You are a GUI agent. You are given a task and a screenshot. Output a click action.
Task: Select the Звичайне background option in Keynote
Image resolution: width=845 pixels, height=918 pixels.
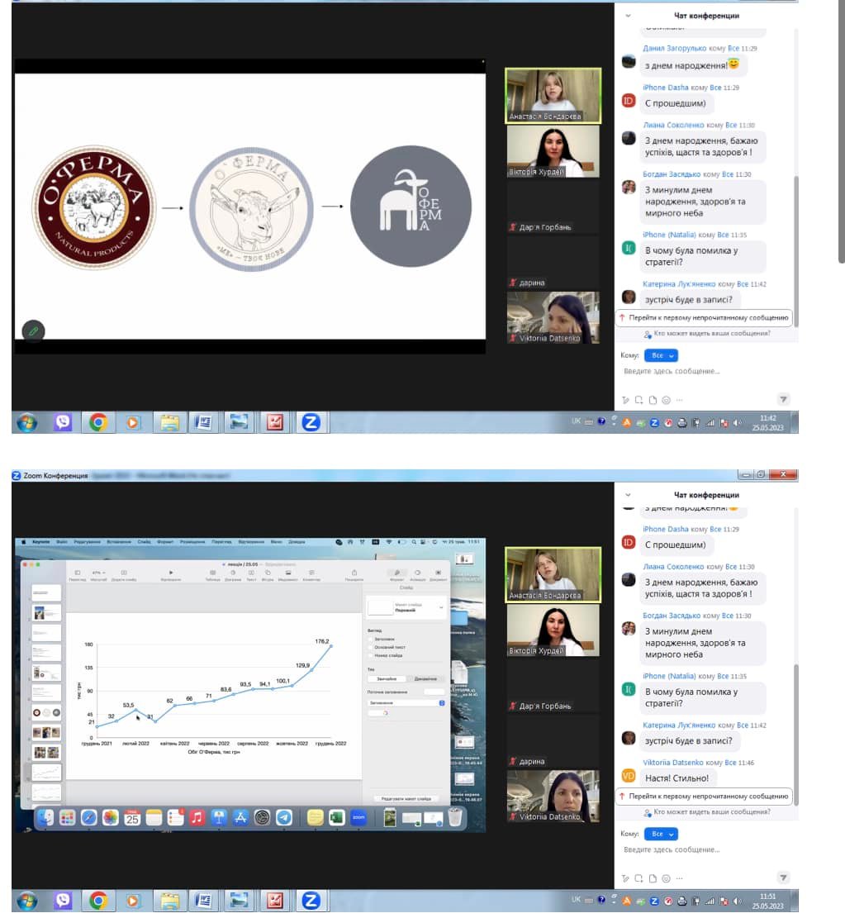387,678
